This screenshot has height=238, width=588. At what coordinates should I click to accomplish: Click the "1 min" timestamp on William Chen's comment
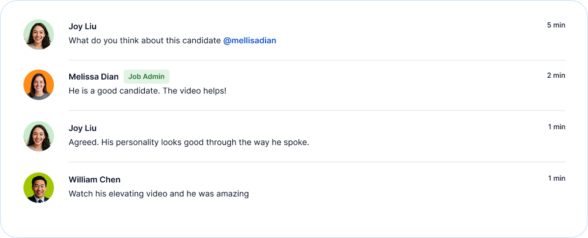point(556,178)
